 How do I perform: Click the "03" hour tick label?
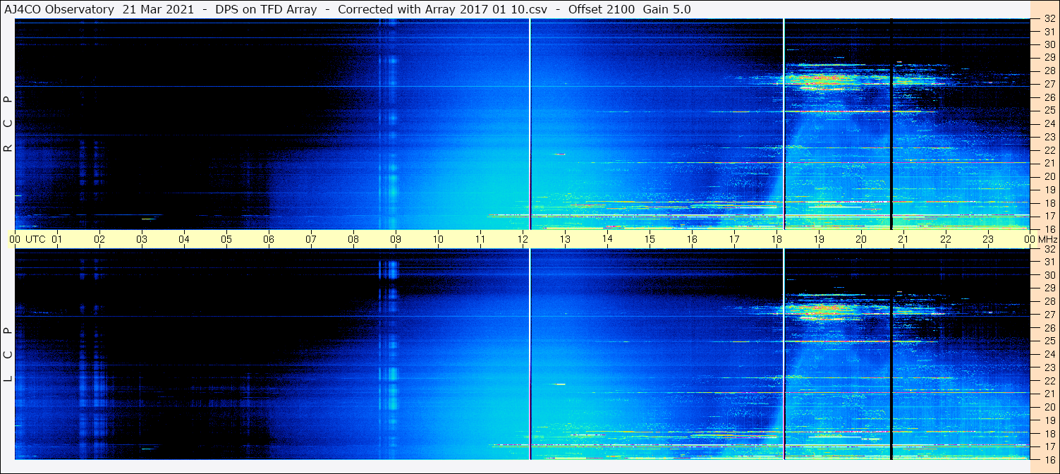pyautogui.click(x=142, y=239)
